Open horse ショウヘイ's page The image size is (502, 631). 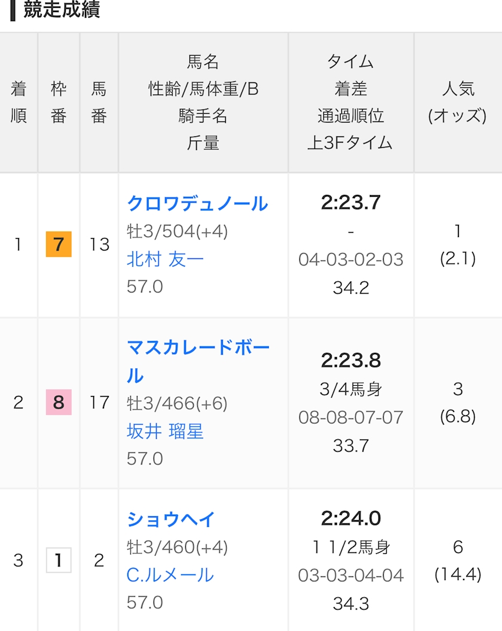(171, 519)
